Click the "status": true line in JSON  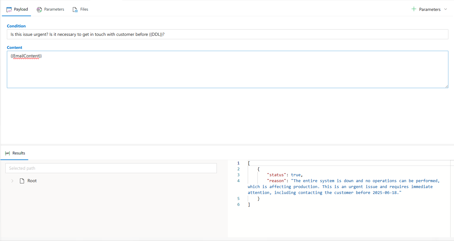285,175
